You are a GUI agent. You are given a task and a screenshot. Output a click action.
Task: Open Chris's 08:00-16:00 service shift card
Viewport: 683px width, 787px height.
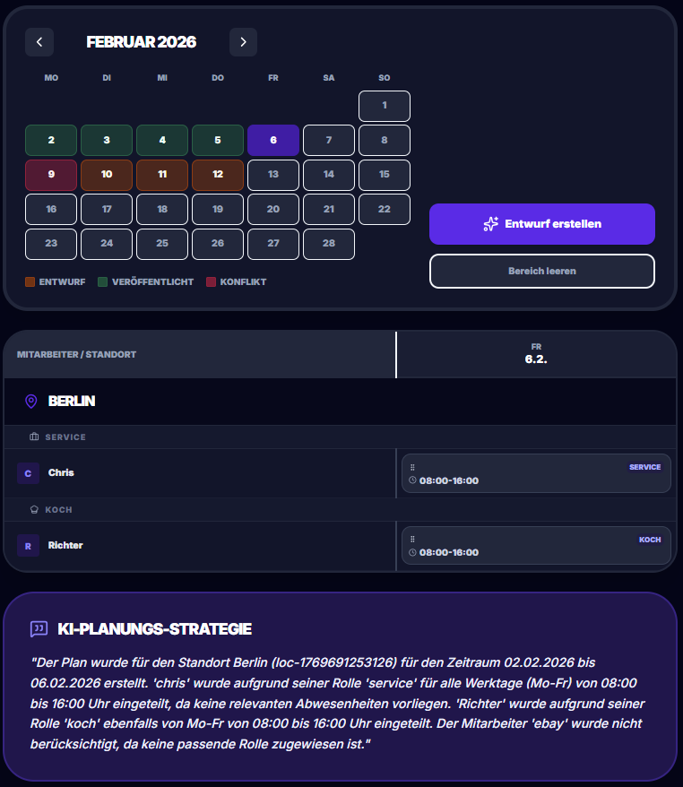[536, 473]
